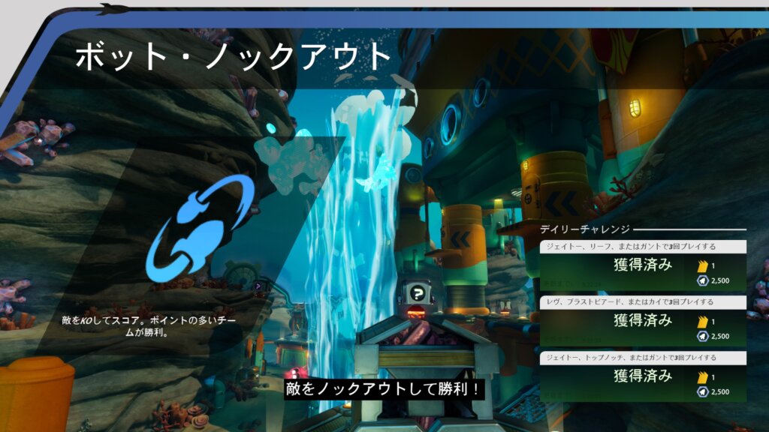Click the coin icon in the レヴ、ブラストビアード challenge
769x432 pixels.
tap(703, 337)
